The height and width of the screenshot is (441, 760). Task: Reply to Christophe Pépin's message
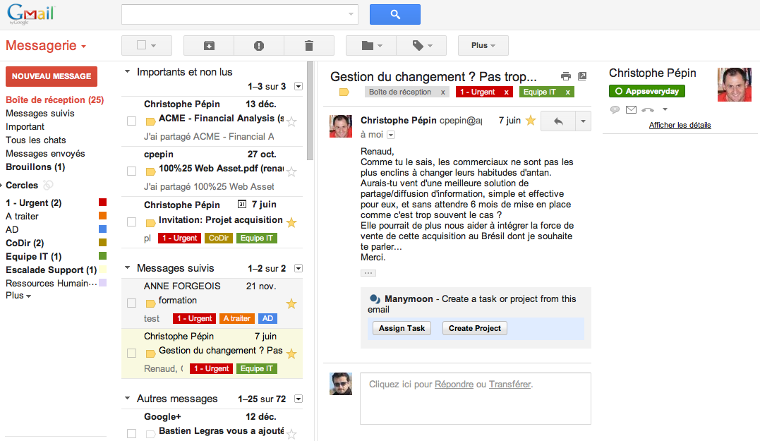click(558, 121)
